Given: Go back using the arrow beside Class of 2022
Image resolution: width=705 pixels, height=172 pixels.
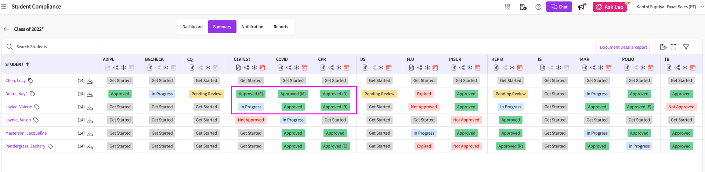Looking at the screenshot, I should point(6,29).
